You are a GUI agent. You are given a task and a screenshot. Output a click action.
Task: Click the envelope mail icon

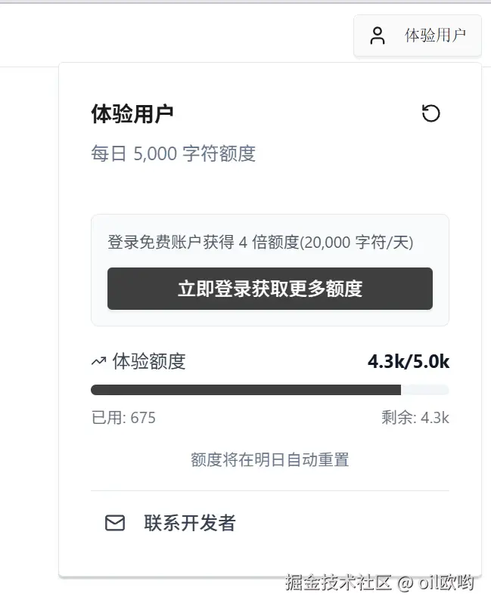coord(115,523)
